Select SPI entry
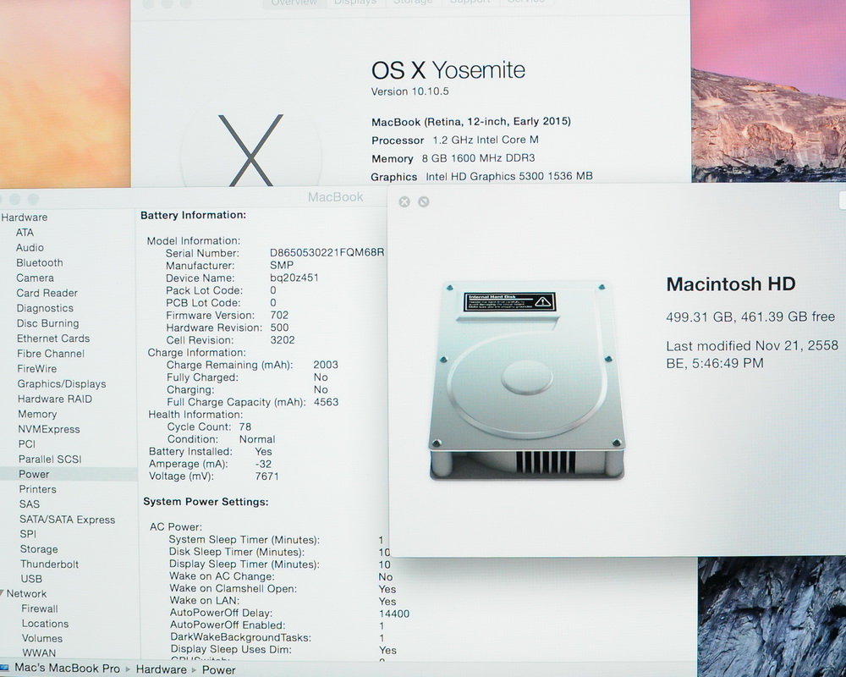This screenshot has width=846, height=677. [28, 534]
